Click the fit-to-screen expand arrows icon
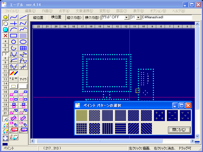Image resolution: width=203 pixels, height=152 pixels. 5,138
